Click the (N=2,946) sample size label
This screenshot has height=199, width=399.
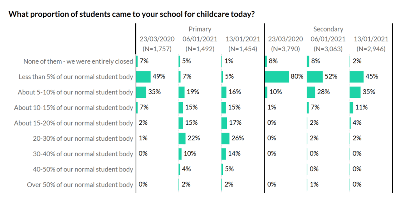371,49
